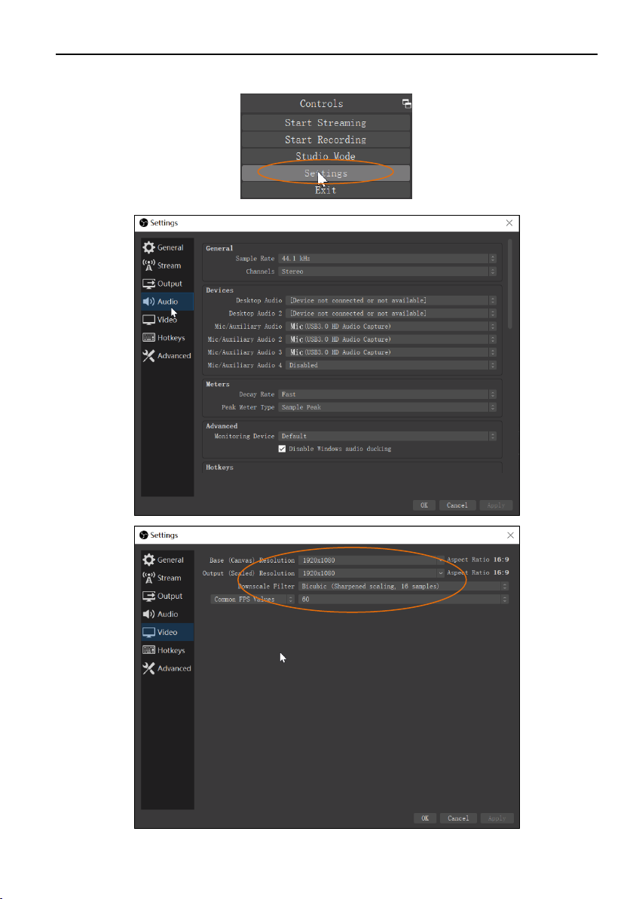Click Stream antenna icon in lower Settings window
This screenshot has height=899, width=633.
point(149,578)
